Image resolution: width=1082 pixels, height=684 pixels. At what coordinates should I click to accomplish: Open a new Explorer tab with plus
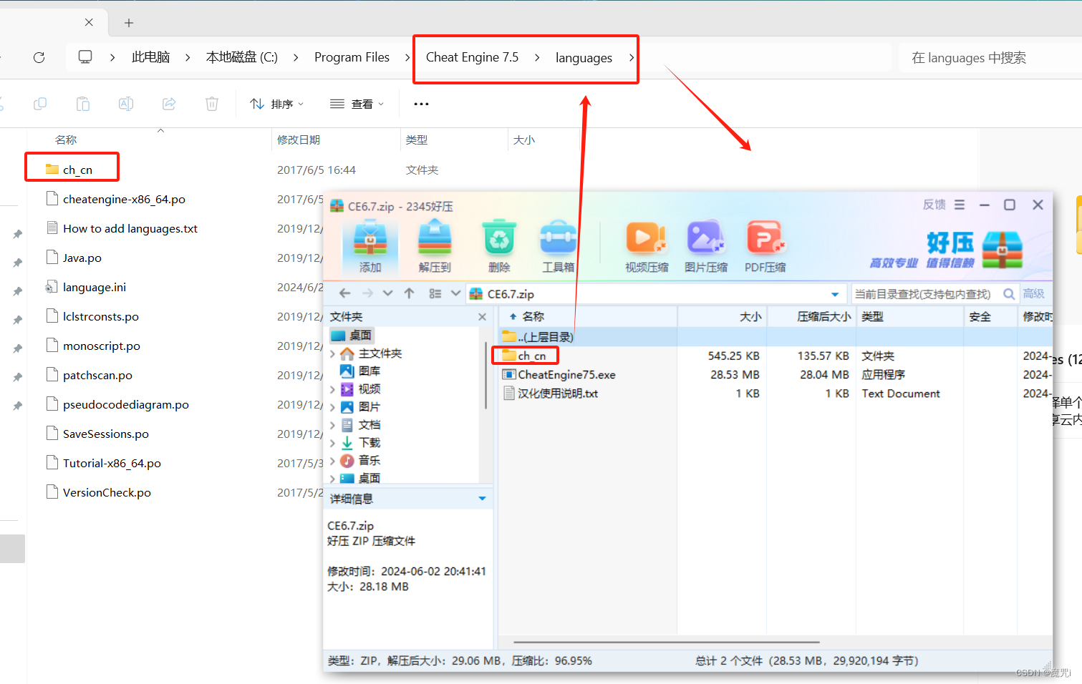click(x=129, y=23)
